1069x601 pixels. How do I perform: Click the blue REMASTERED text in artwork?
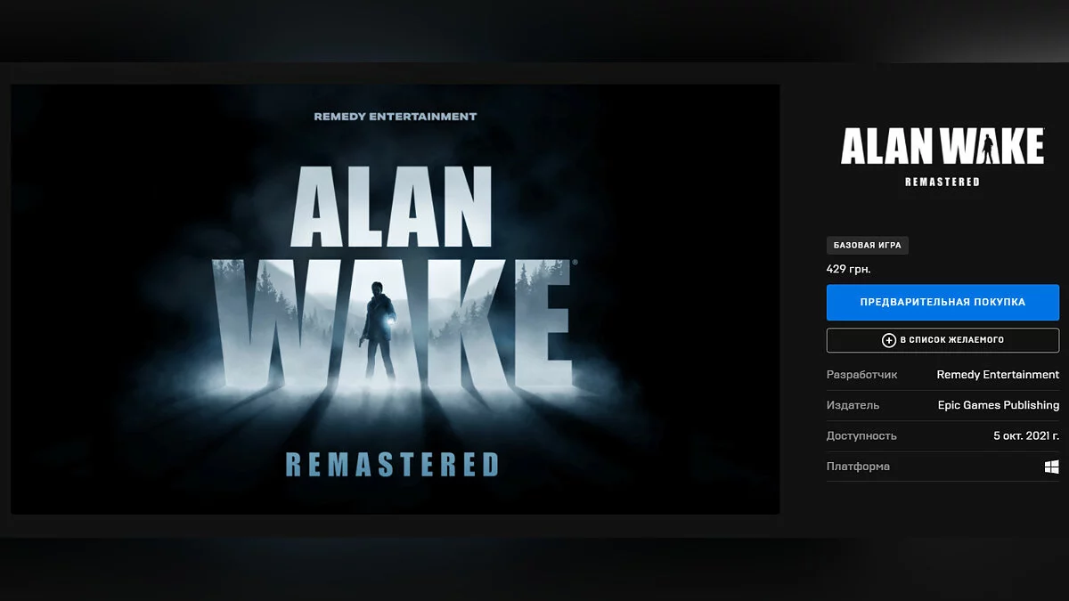pyautogui.click(x=392, y=464)
